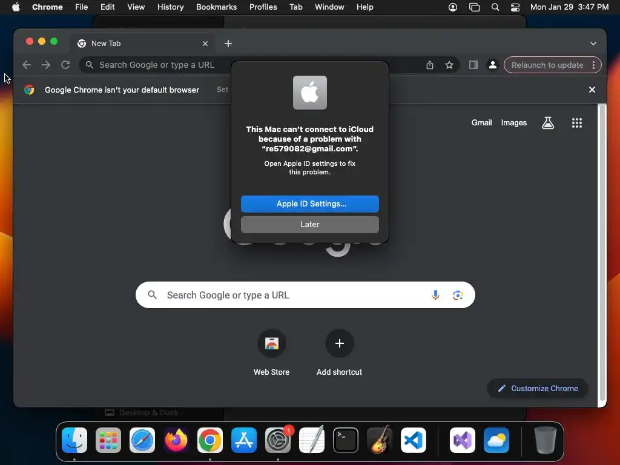Open Spotlight search in menu bar
The image size is (620, 465).
point(495,7)
